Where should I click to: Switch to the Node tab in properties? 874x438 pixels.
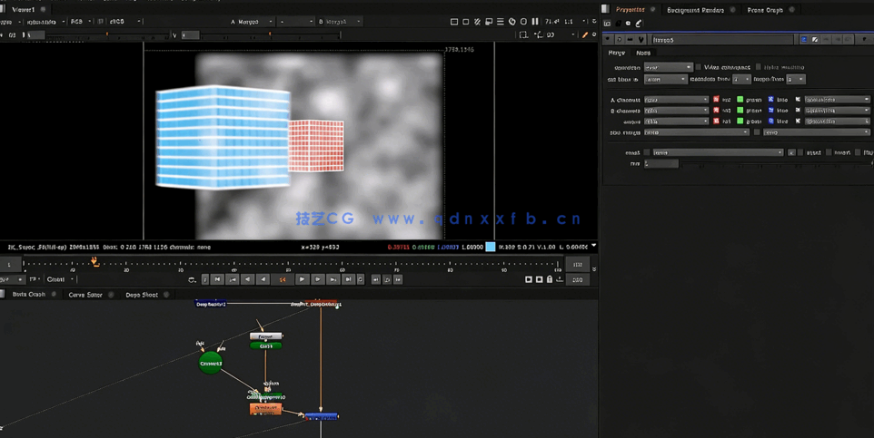[643, 54]
